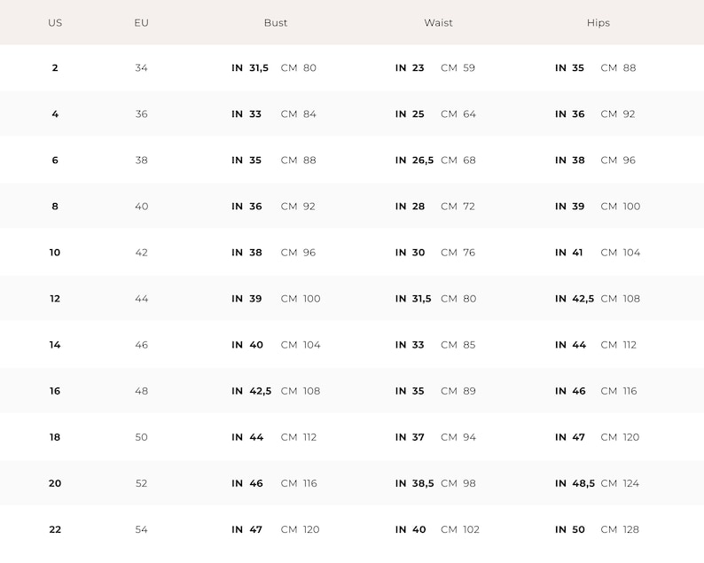The height and width of the screenshot is (563, 704).
Task: Select US size 2 row label
Action: pyautogui.click(x=55, y=67)
